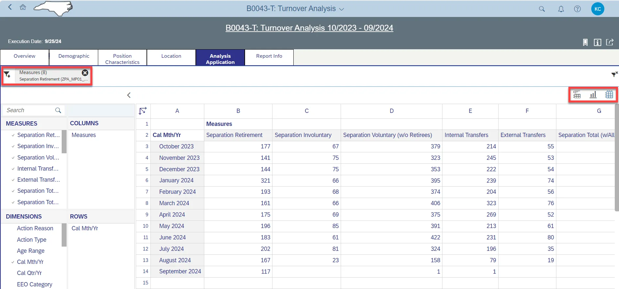This screenshot has width=619, height=289.
Task: Open the Turnover Analysis title dropdown
Action: (x=341, y=9)
